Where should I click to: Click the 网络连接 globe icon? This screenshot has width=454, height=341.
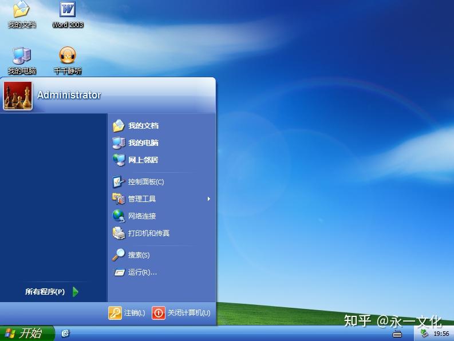click(x=119, y=216)
